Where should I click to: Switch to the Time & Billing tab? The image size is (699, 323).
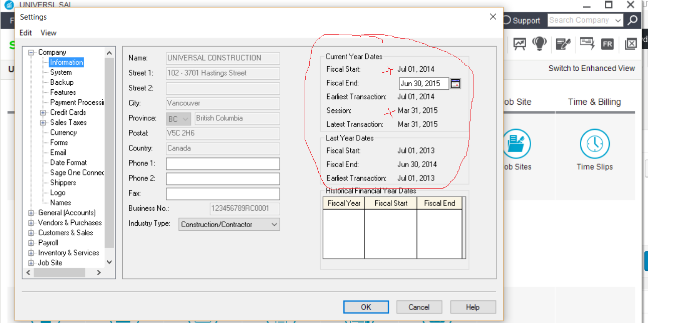pyautogui.click(x=594, y=102)
